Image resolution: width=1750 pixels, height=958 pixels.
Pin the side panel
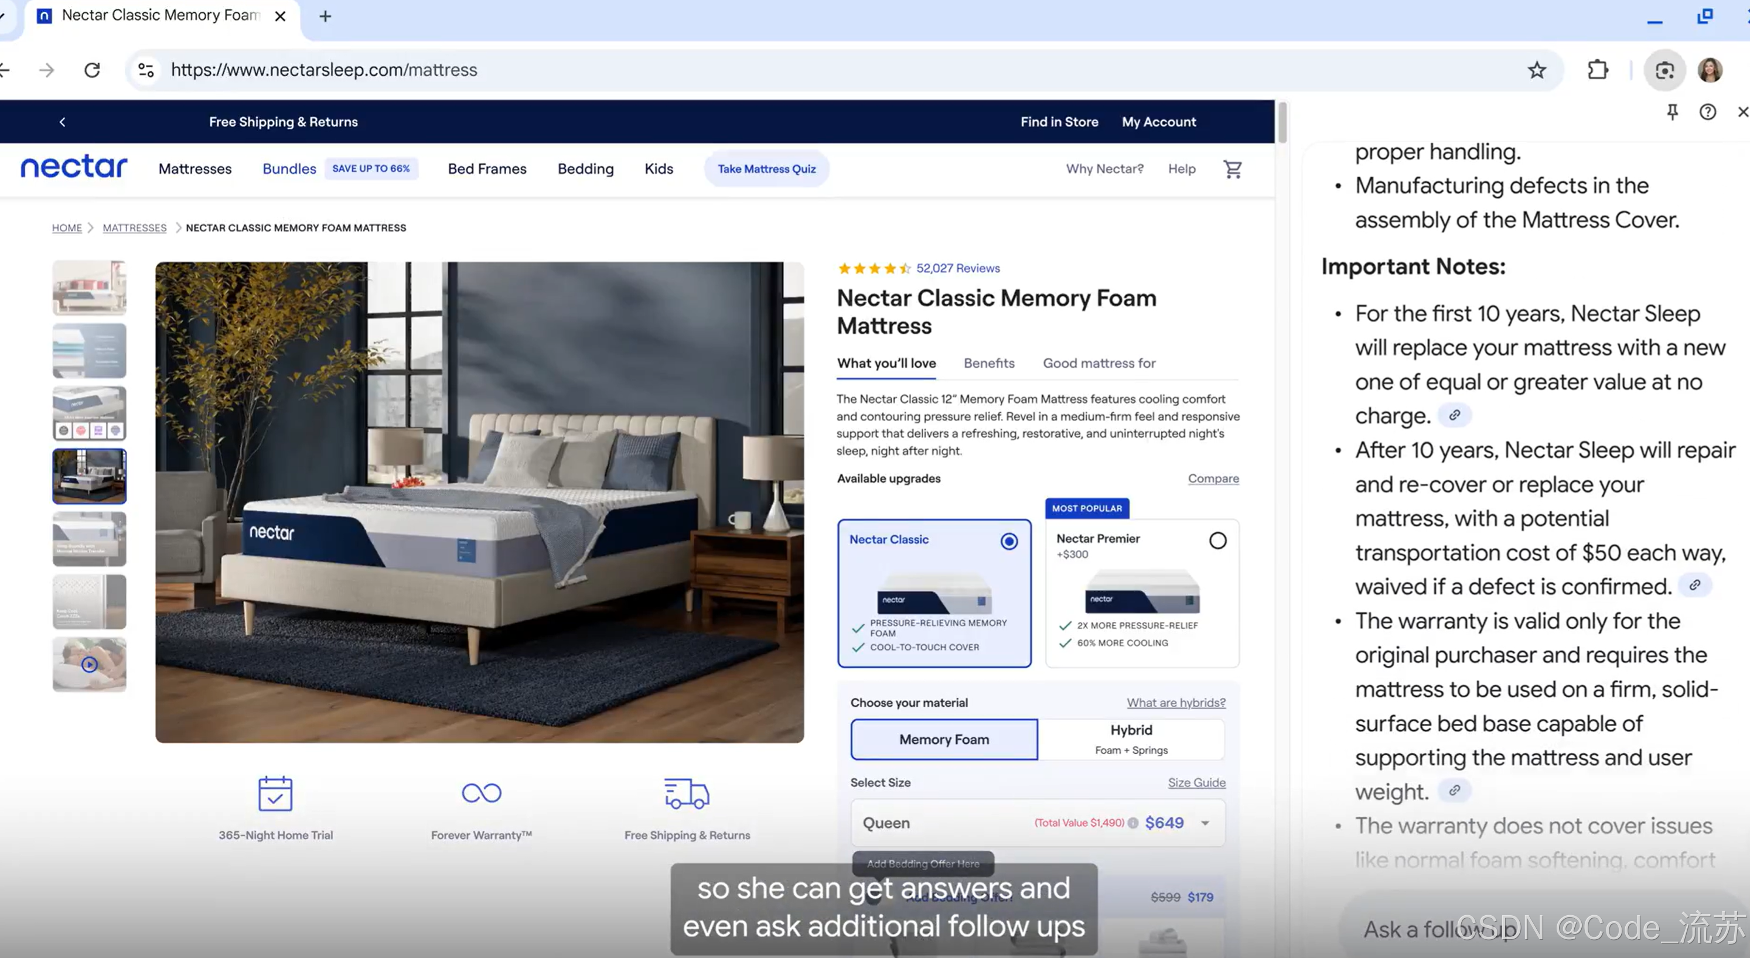(x=1672, y=112)
